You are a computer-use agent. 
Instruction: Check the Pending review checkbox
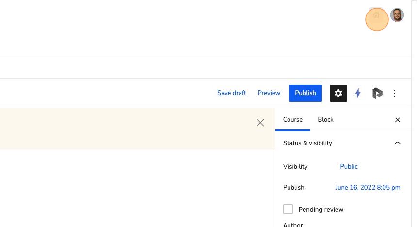[x=288, y=209]
